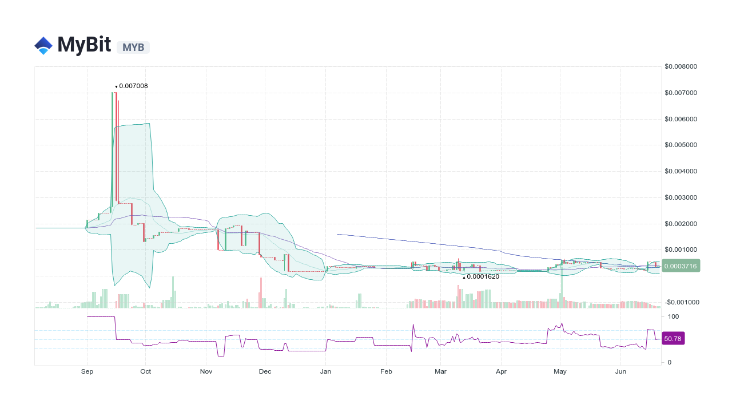Click the Apr date axis label
Viewport: 732px width, 412px height.
[x=501, y=371]
